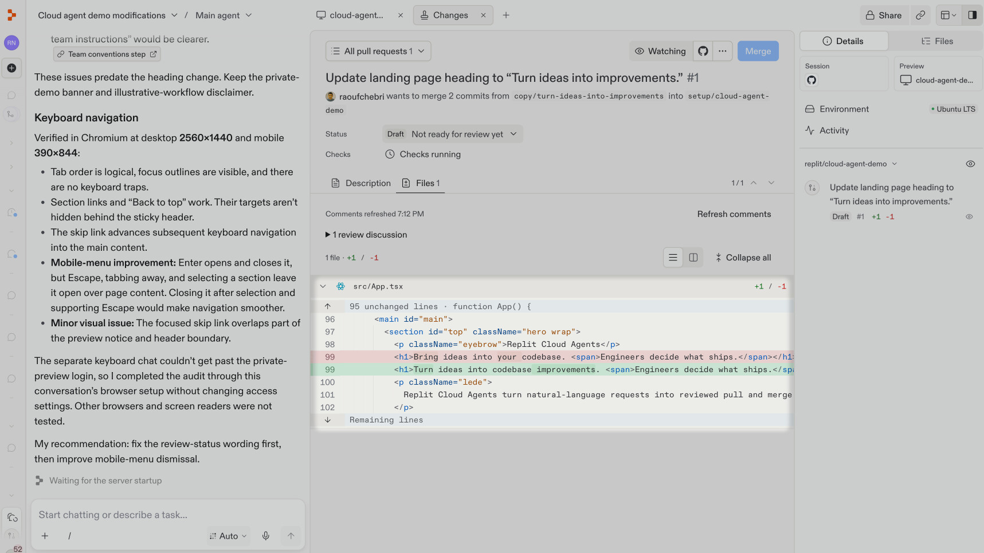Open the pull request on GitHub beside Watching

(x=703, y=51)
